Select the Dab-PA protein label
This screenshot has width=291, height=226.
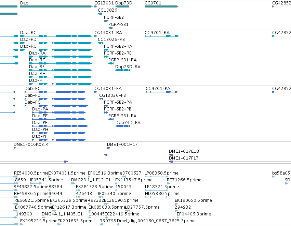pyautogui.click(x=40, y=109)
